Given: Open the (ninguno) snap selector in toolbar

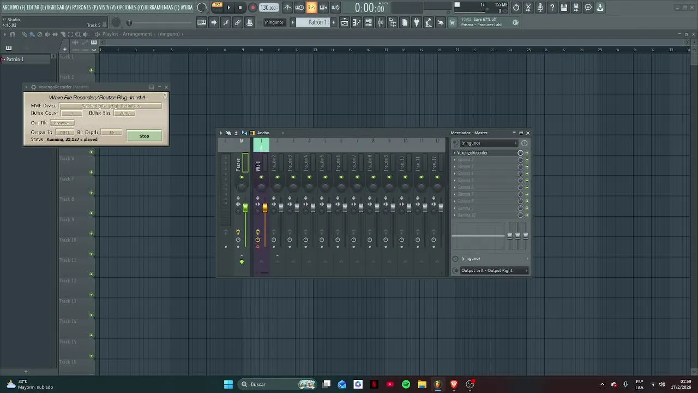Looking at the screenshot, I should [x=274, y=22].
